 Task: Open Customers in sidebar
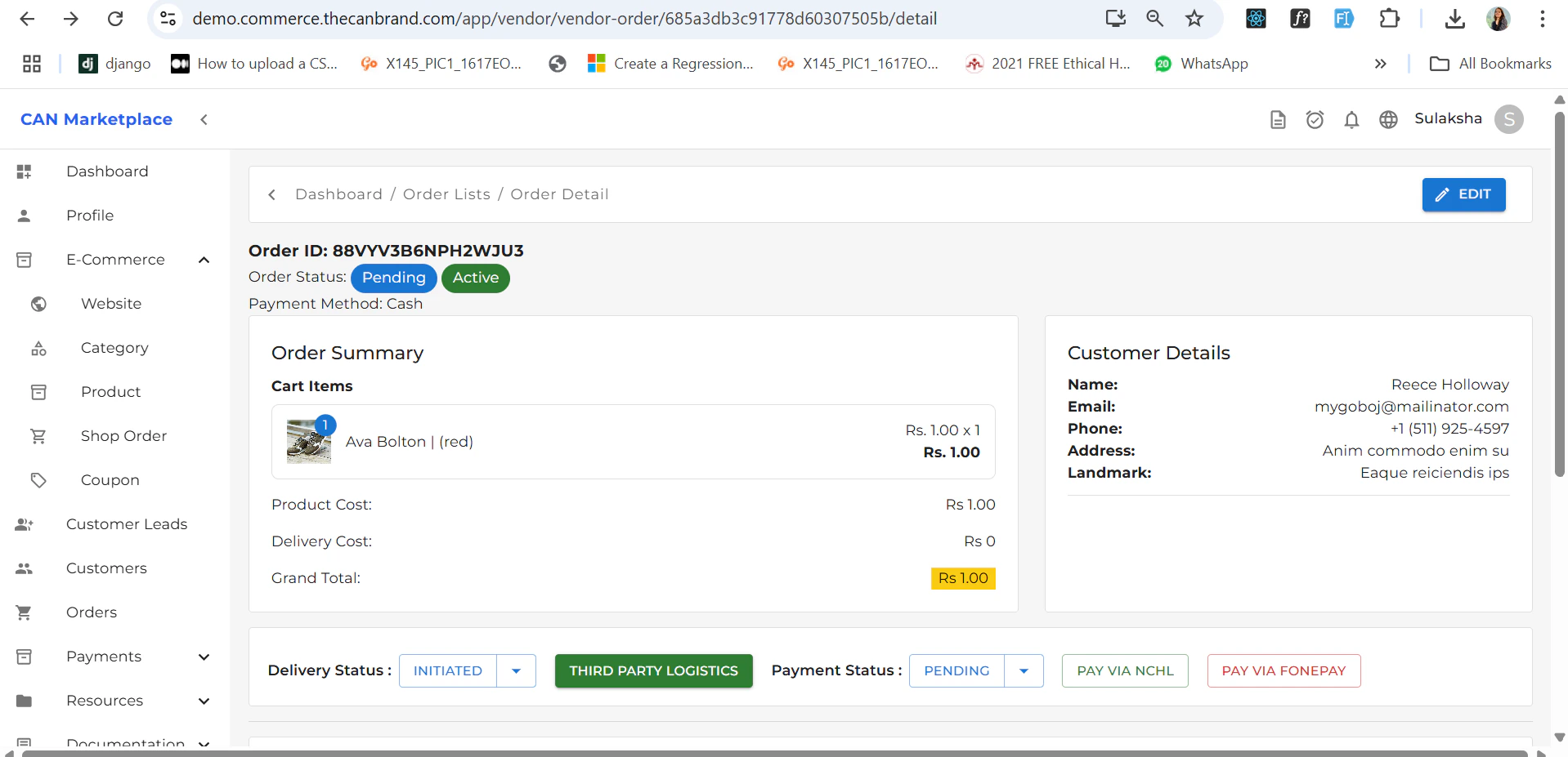click(x=106, y=568)
